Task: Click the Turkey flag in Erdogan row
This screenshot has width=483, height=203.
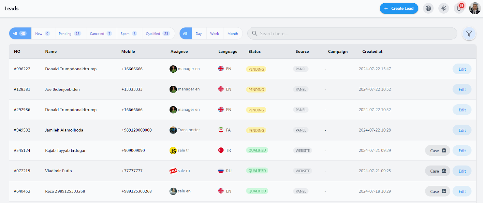Action: coord(221,150)
